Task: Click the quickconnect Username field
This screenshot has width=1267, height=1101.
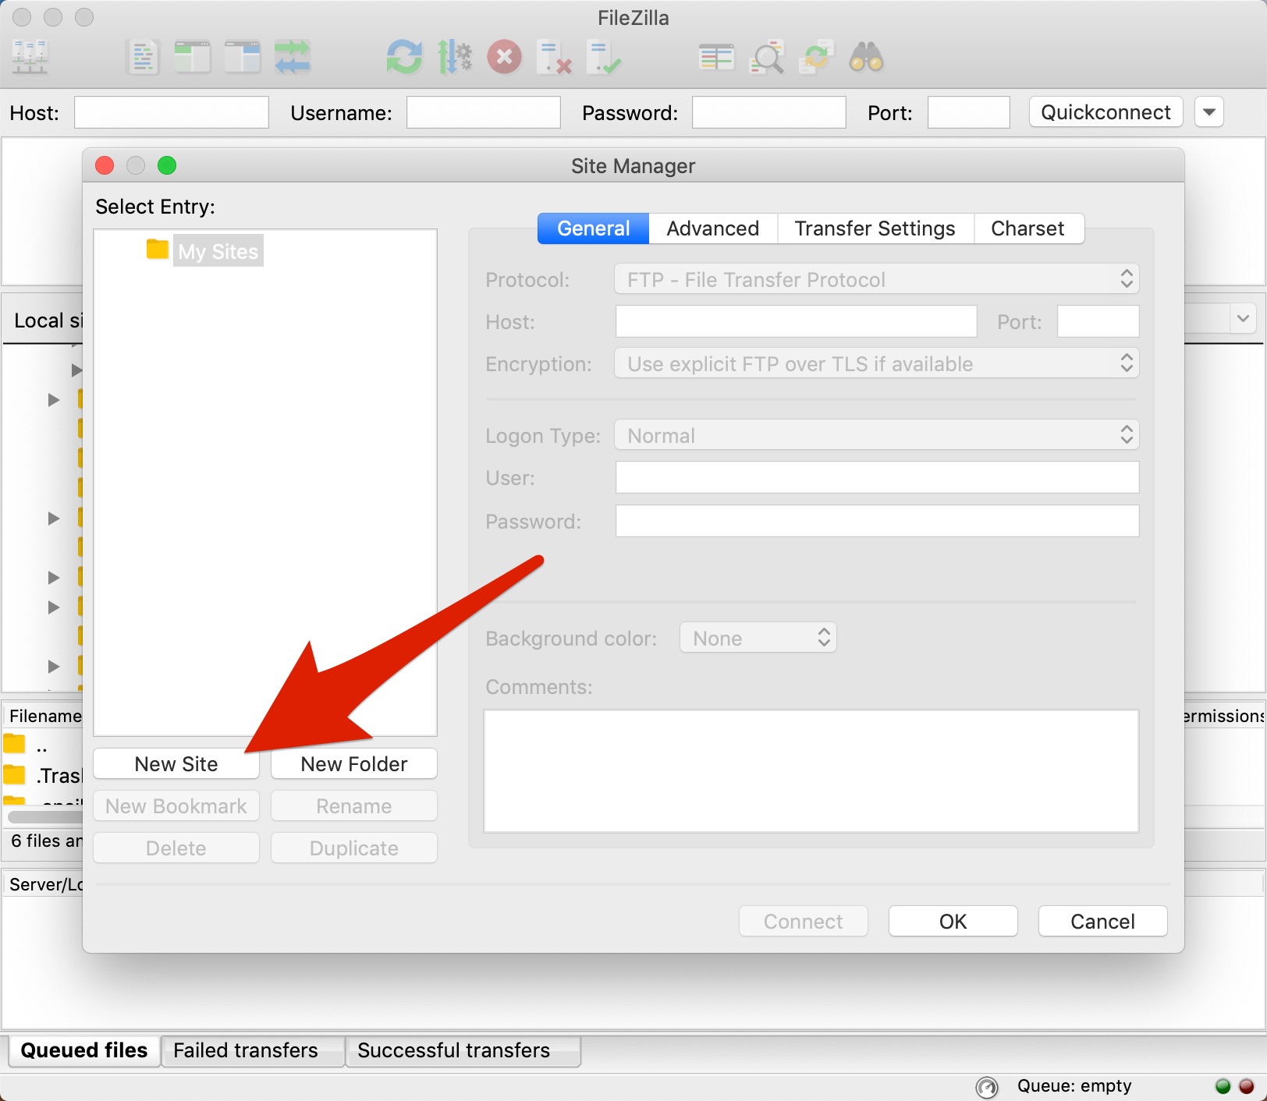Action: coord(484,112)
